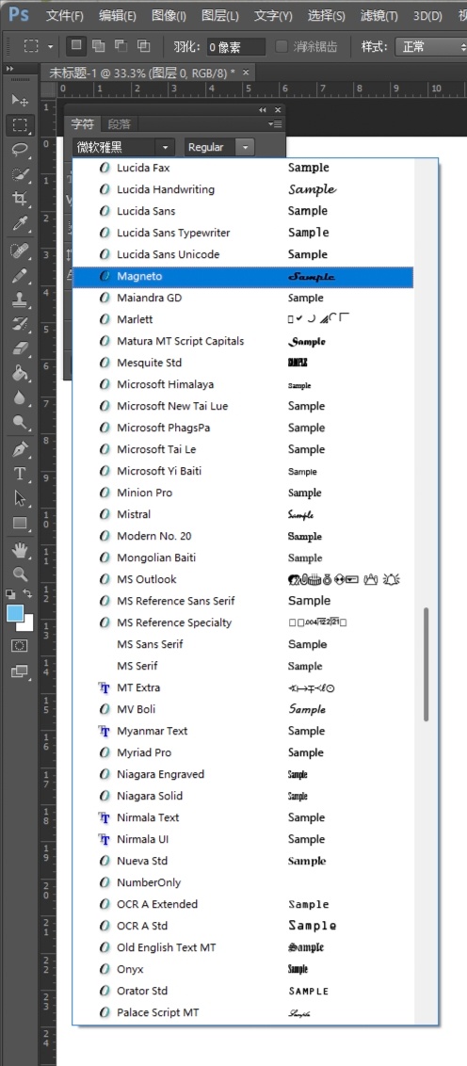This screenshot has width=467, height=1066.
Task: Select the Blur tool
Action: [x=20, y=397]
